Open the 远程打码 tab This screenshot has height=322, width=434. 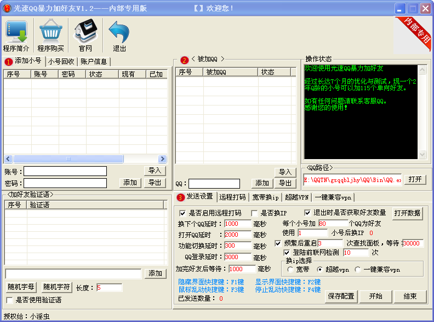[x=232, y=197]
